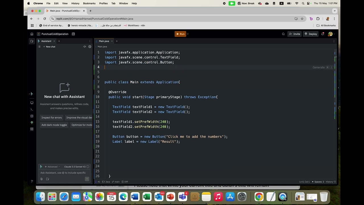The image size is (364, 205).
Task: Click the add folder icon in the chat box
Action: click(47, 179)
